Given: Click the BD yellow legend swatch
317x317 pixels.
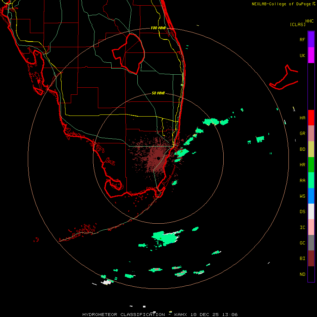Looking at the screenshot, I should pos(311,149).
